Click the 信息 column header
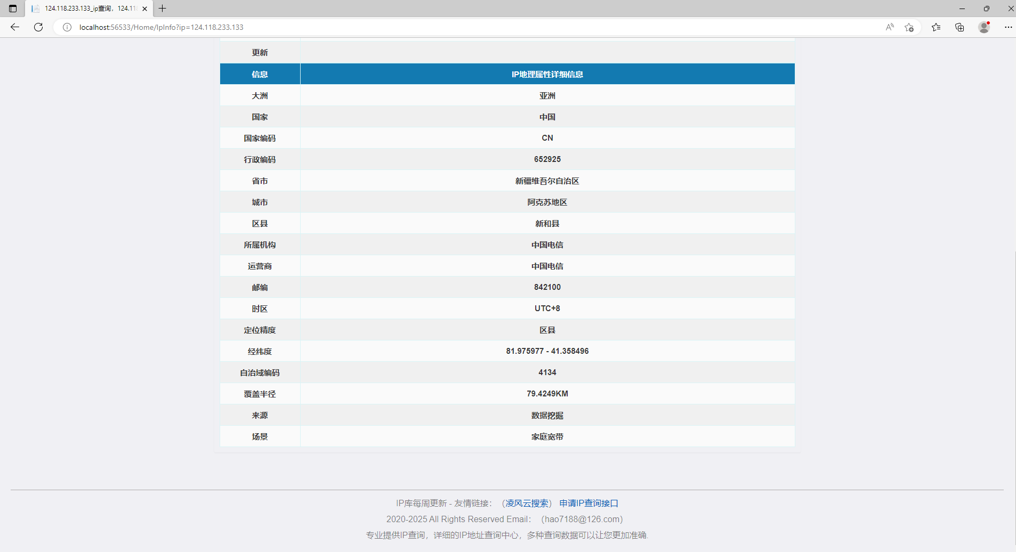Viewport: 1016px width, 552px height. [x=260, y=74]
